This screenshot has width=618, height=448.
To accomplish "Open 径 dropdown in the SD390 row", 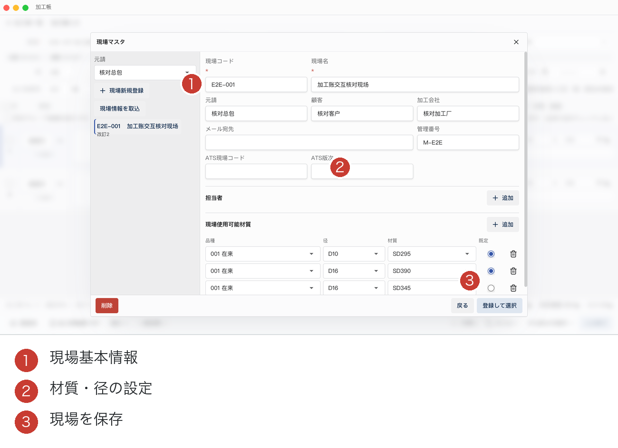I will (x=353, y=271).
